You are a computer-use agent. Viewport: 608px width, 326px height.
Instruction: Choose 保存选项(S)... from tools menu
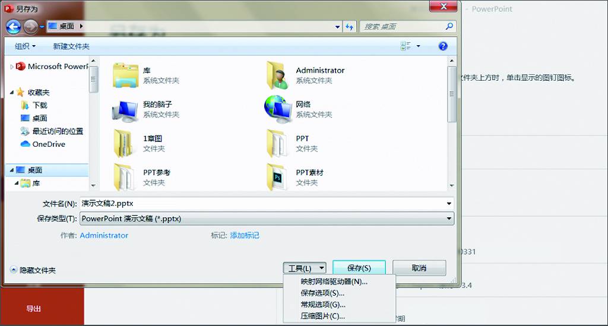click(x=322, y=293)
